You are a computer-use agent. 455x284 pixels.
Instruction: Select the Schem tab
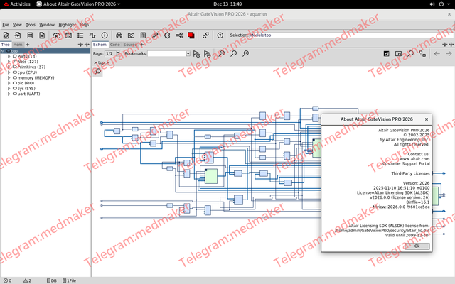coord(100,45)
